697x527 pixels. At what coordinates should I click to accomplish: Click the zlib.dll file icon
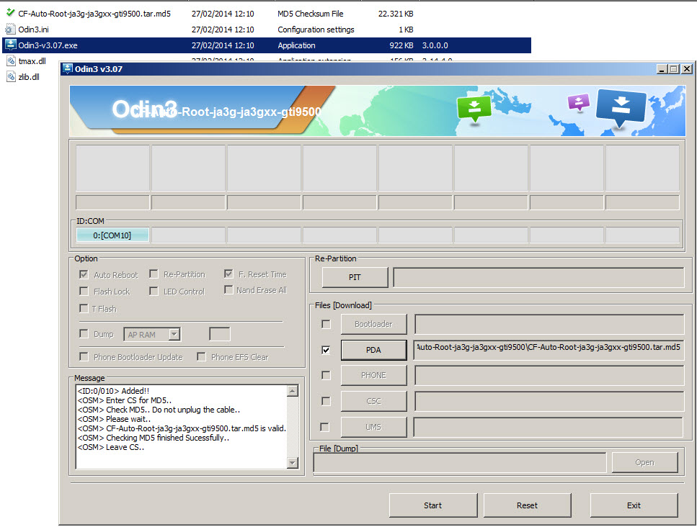click(10, 77)
